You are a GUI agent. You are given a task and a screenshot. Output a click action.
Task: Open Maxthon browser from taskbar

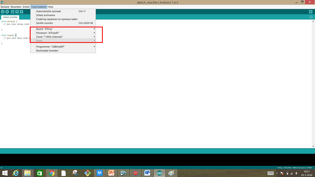[99, 173]
